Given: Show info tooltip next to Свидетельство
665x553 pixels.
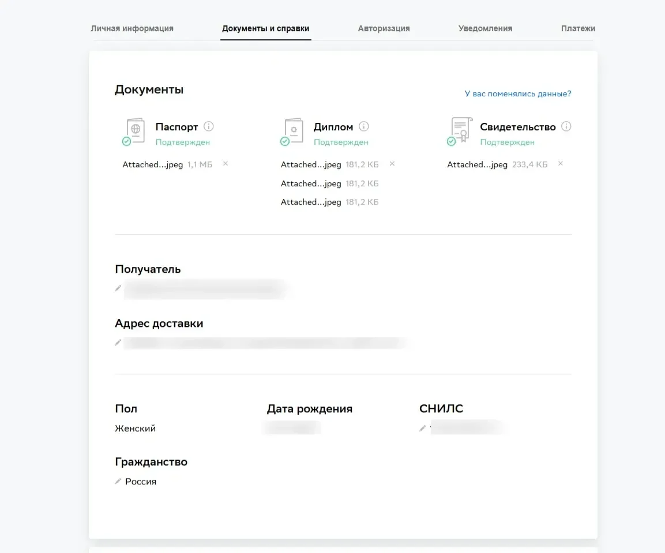Looking at the screenshot, I should point(566,126).
